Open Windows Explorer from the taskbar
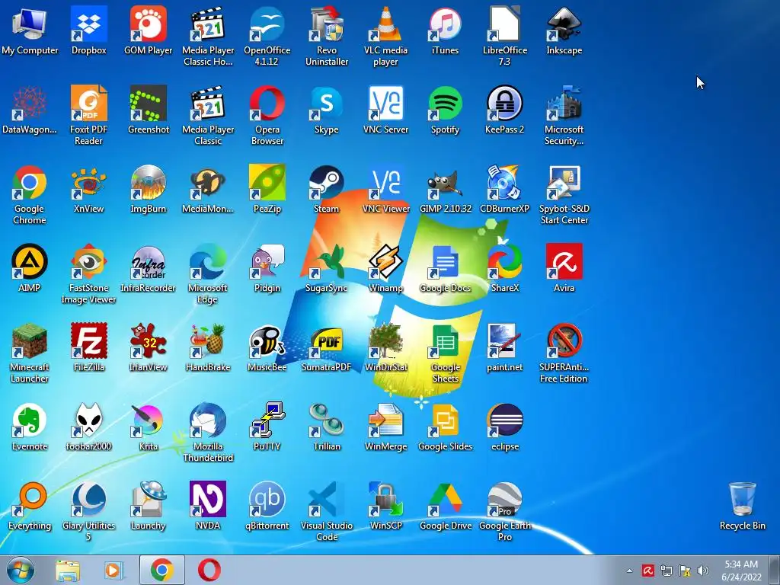The height and width of the screenshot is (585, 780). pyautogui.click(x=68, y=570)
